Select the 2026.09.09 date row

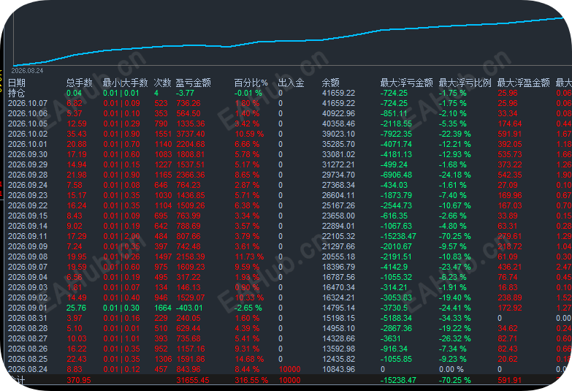28,246
